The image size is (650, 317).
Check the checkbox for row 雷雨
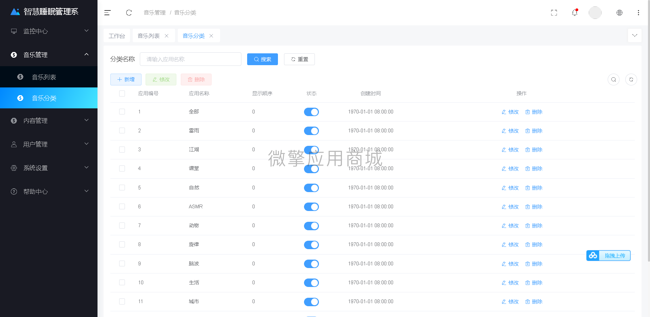tap(122, 131)
